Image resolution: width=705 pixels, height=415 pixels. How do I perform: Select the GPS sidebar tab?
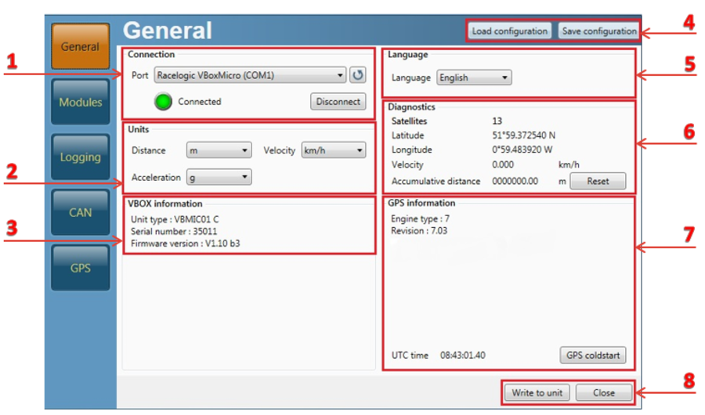click(81, 268)
